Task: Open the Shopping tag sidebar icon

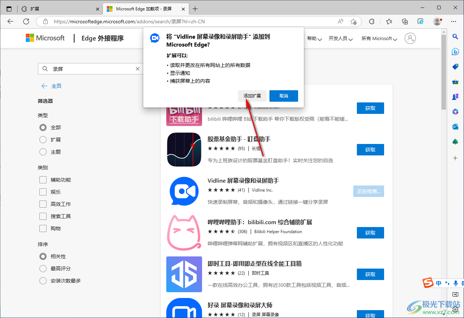Action: (455, 67)
